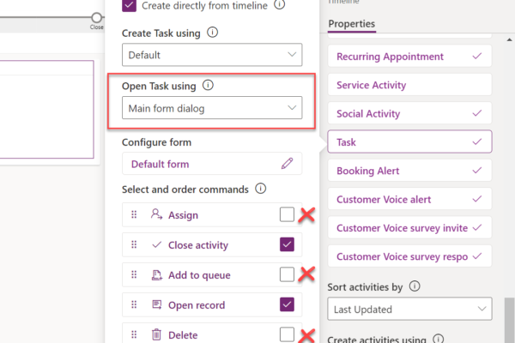Click the info icon beside Open Task using
The height and width of the screenshot is (343, 515).
[x=208, y=86]
